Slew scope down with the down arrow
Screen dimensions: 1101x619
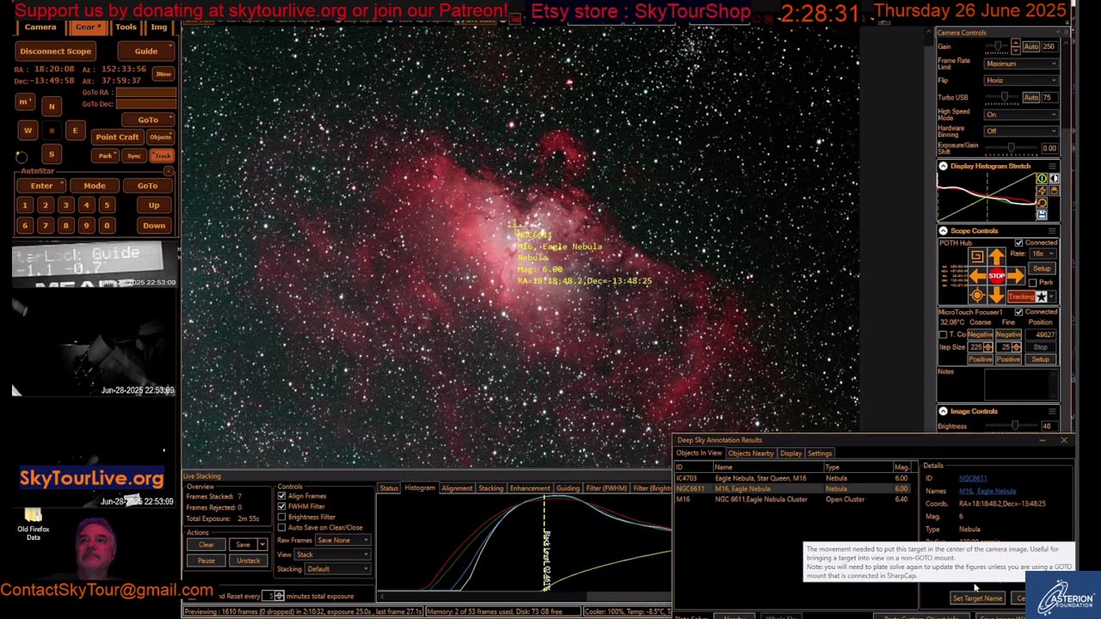996,295
